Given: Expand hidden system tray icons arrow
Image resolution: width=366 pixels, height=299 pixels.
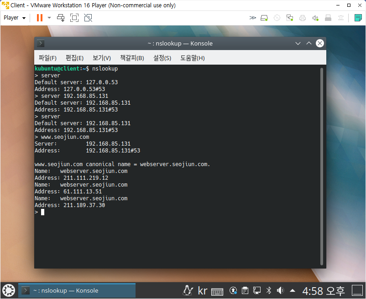Looking at the screenshot, I should coord(293,290).
